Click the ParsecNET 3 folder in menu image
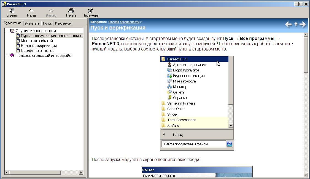 click(x=194, y=59)
